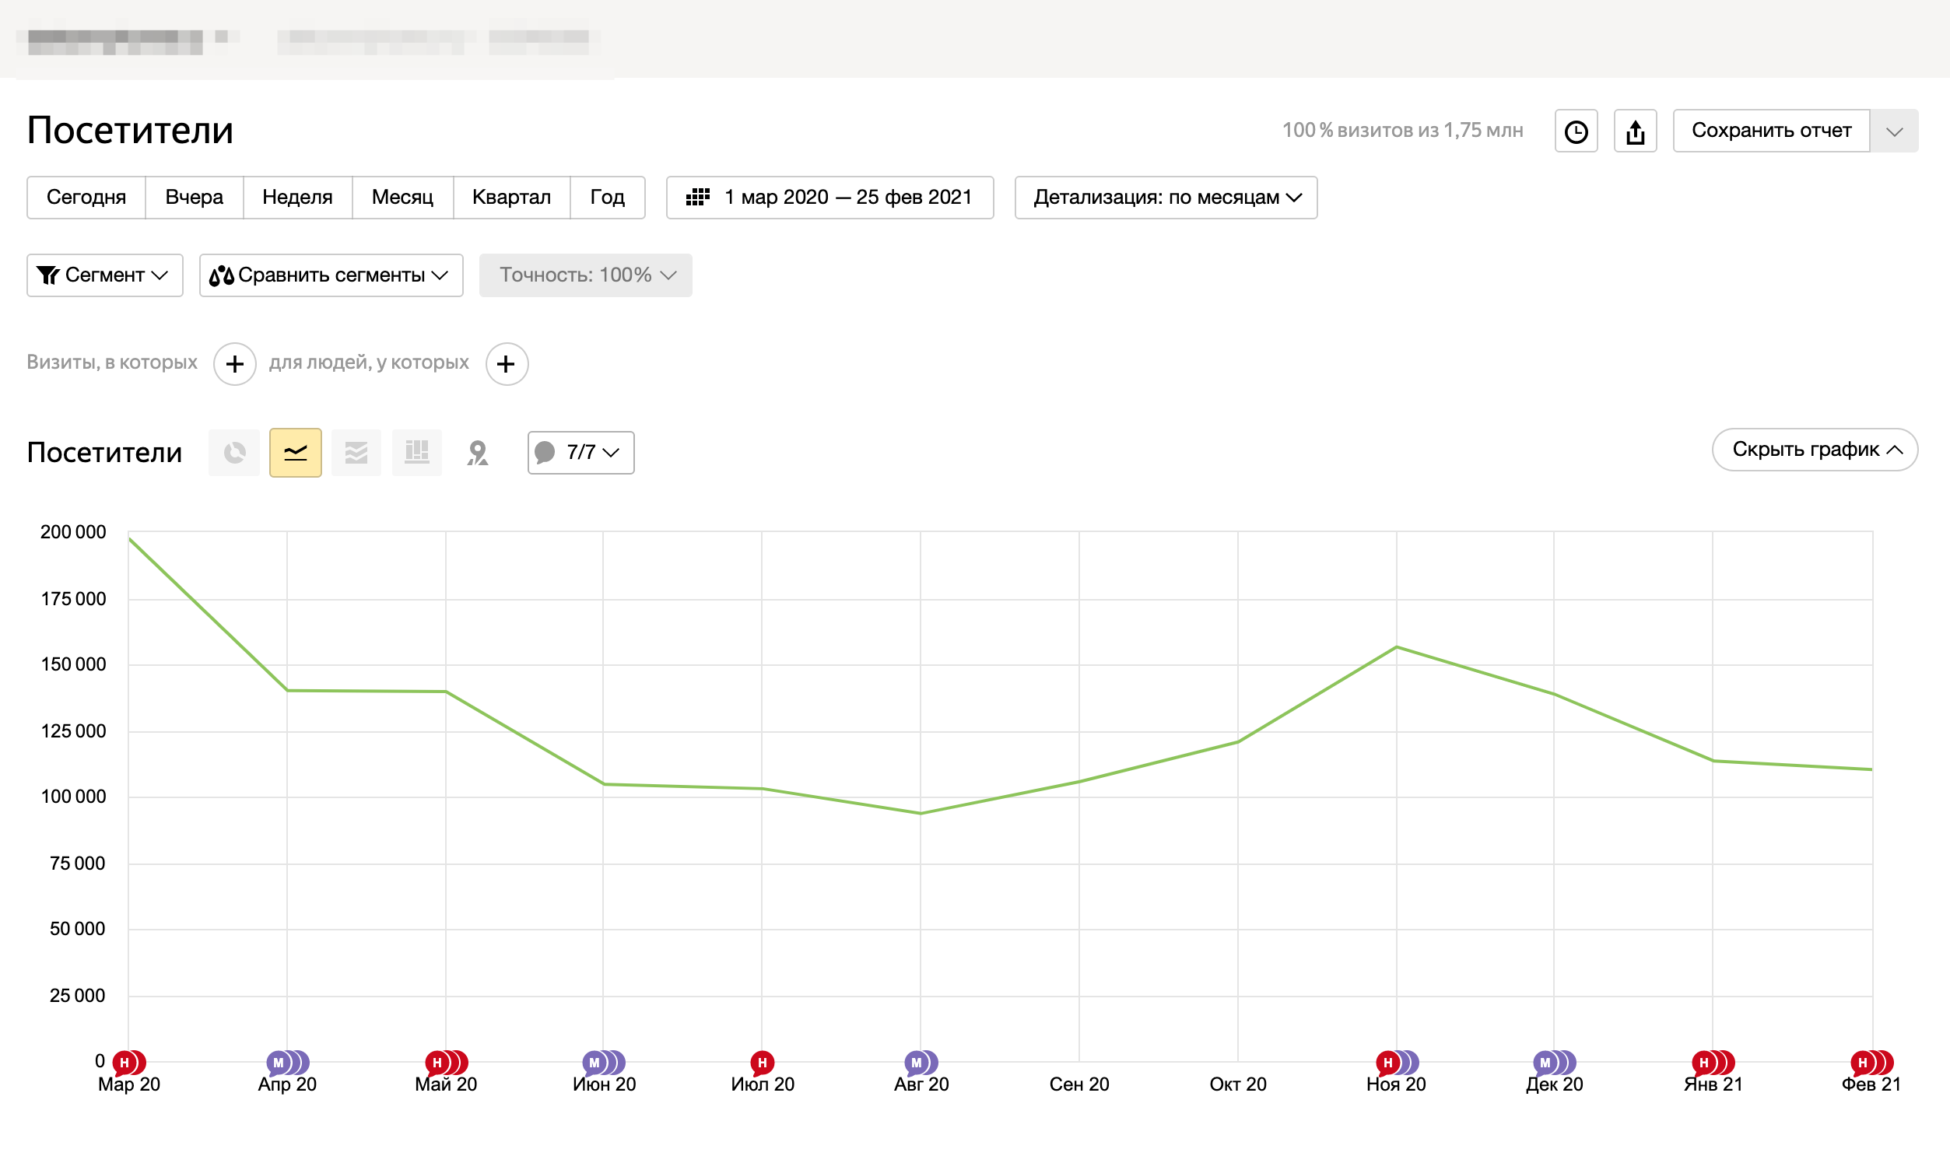Open calendar date range 1 мар 2020

point(829,198)
